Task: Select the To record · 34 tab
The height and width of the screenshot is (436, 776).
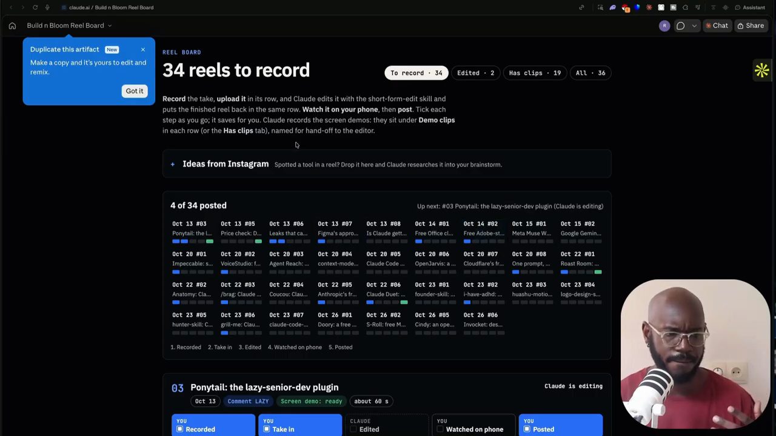Action: 416,73
